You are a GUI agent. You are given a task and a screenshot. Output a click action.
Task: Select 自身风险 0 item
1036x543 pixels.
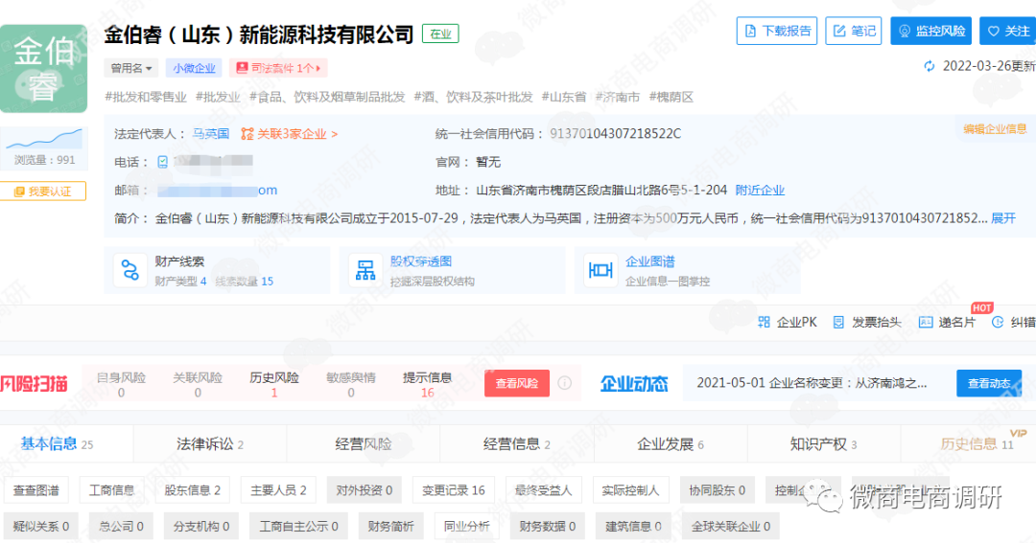pos(121,385)
